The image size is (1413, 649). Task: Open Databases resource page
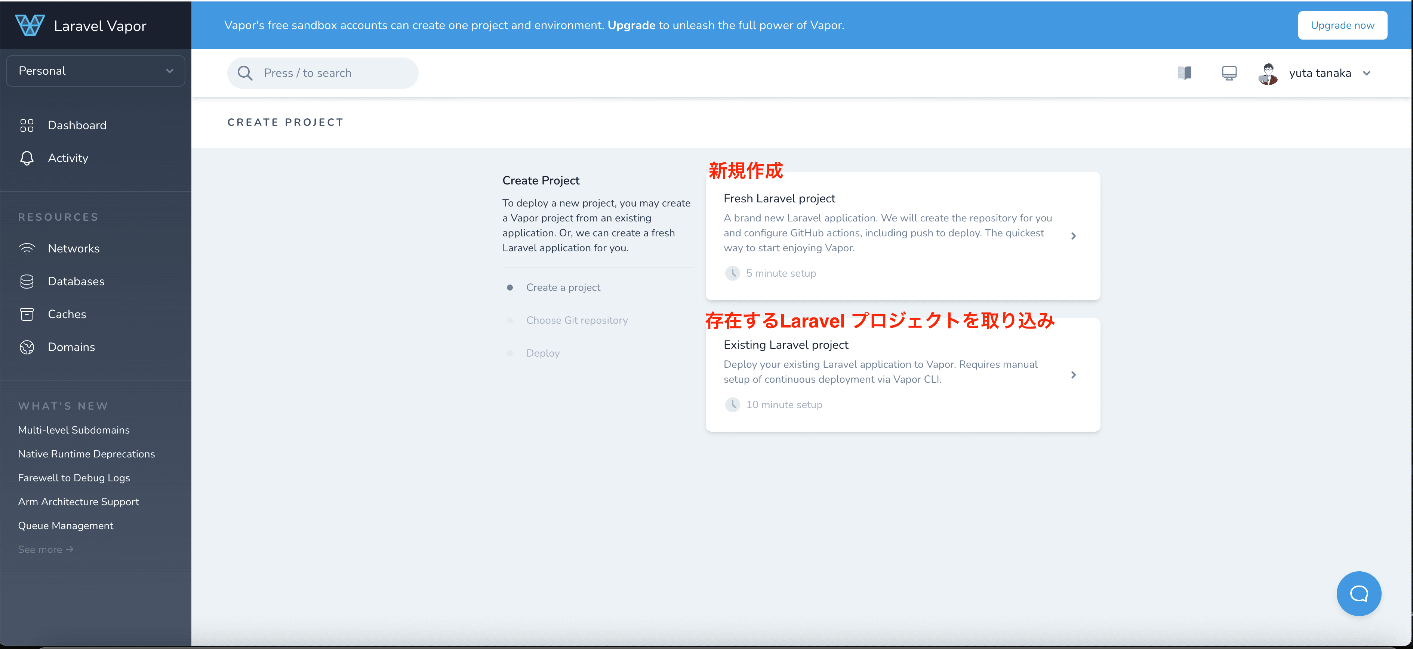(76, 281)
